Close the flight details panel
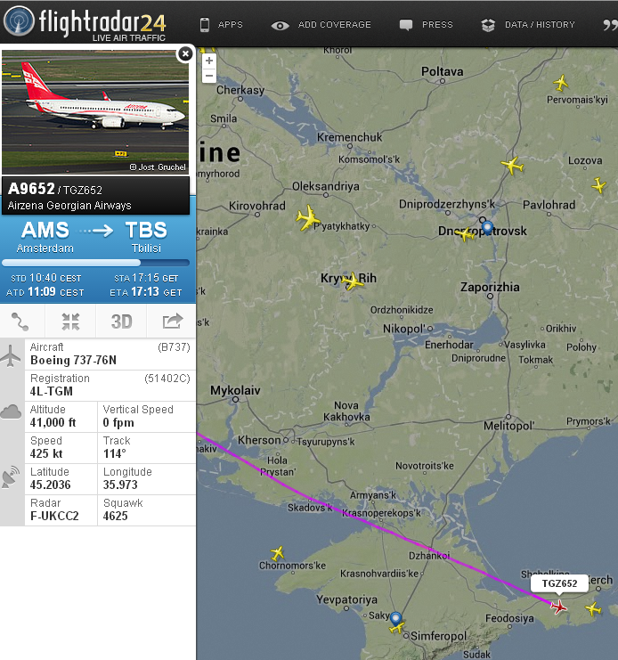This screenshot has height=660, width=618. click(185, 53)
